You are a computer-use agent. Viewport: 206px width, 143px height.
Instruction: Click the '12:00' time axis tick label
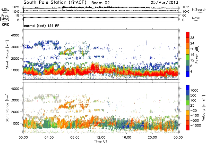pos(101,138)
